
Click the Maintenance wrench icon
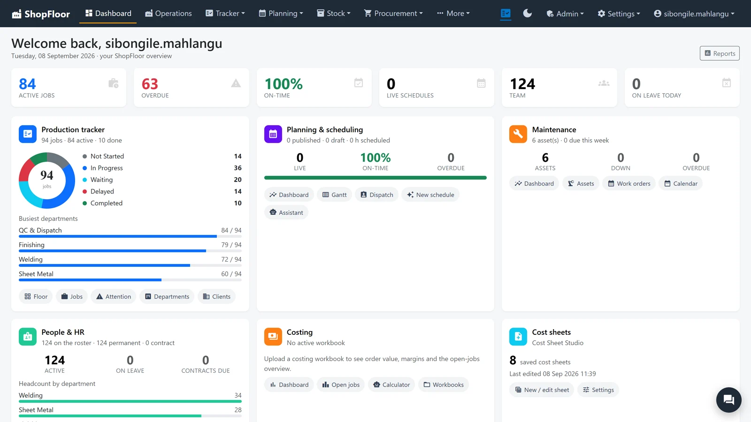click(518, 134)
